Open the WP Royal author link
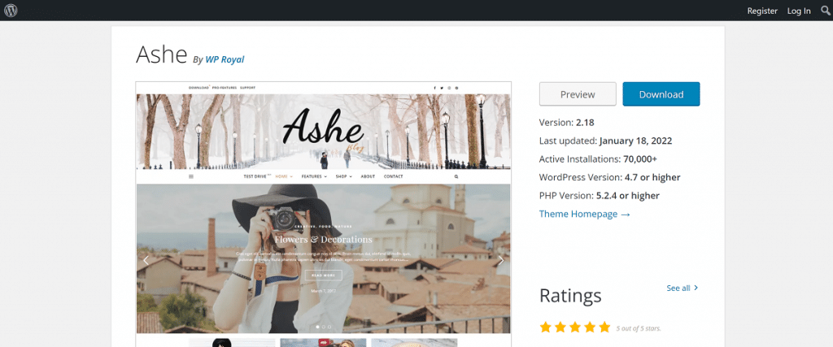This screenshot has width=833, height=347. click(x=225, y=59)
